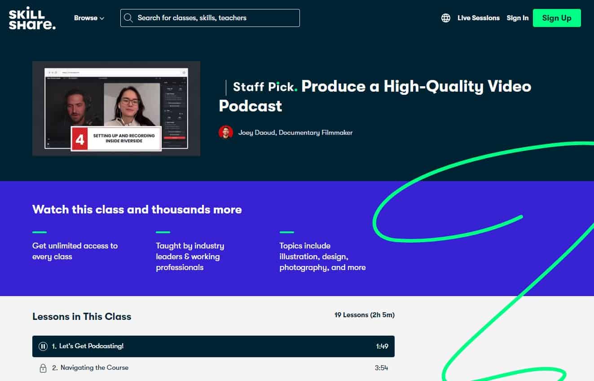The height and width of the screenshot is (381, 594).
Task: Focus the class search input field
Action: [x=210, y=18]
